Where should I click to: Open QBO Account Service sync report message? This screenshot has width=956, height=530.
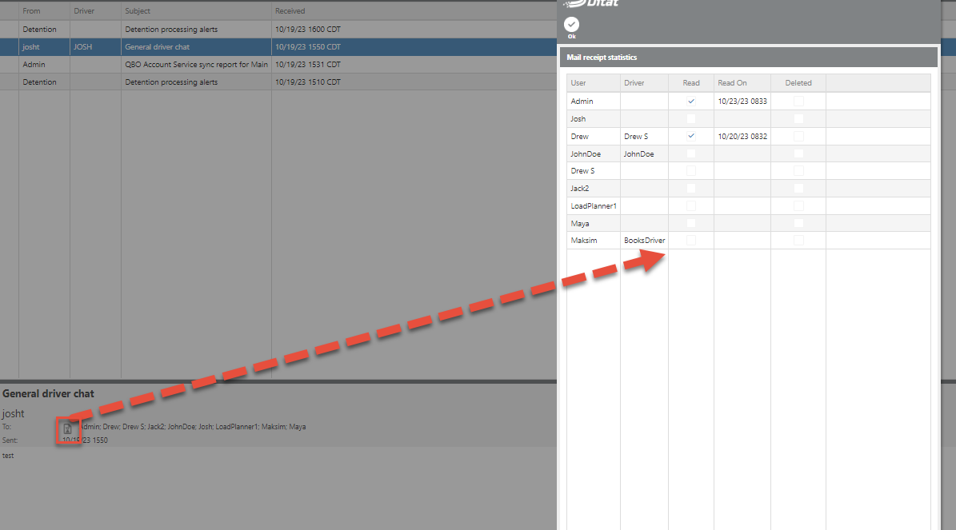coord(196,65)
